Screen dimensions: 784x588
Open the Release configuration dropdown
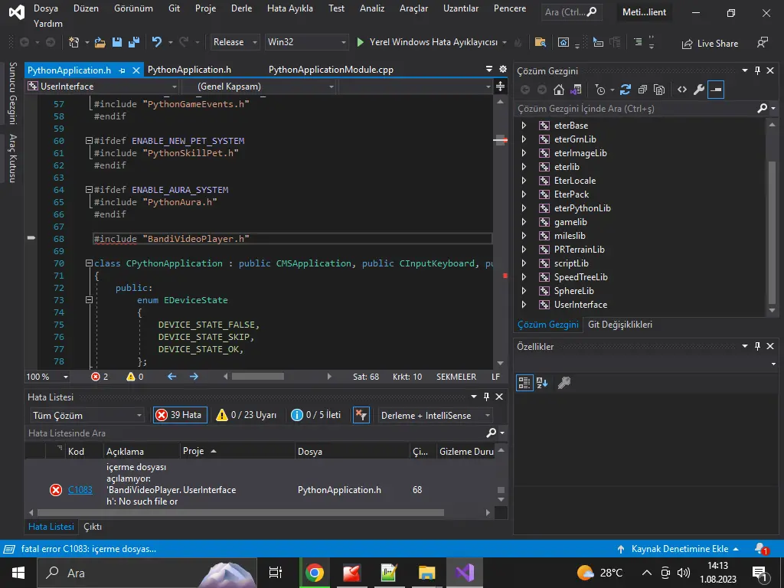click(x=235, y=42)
